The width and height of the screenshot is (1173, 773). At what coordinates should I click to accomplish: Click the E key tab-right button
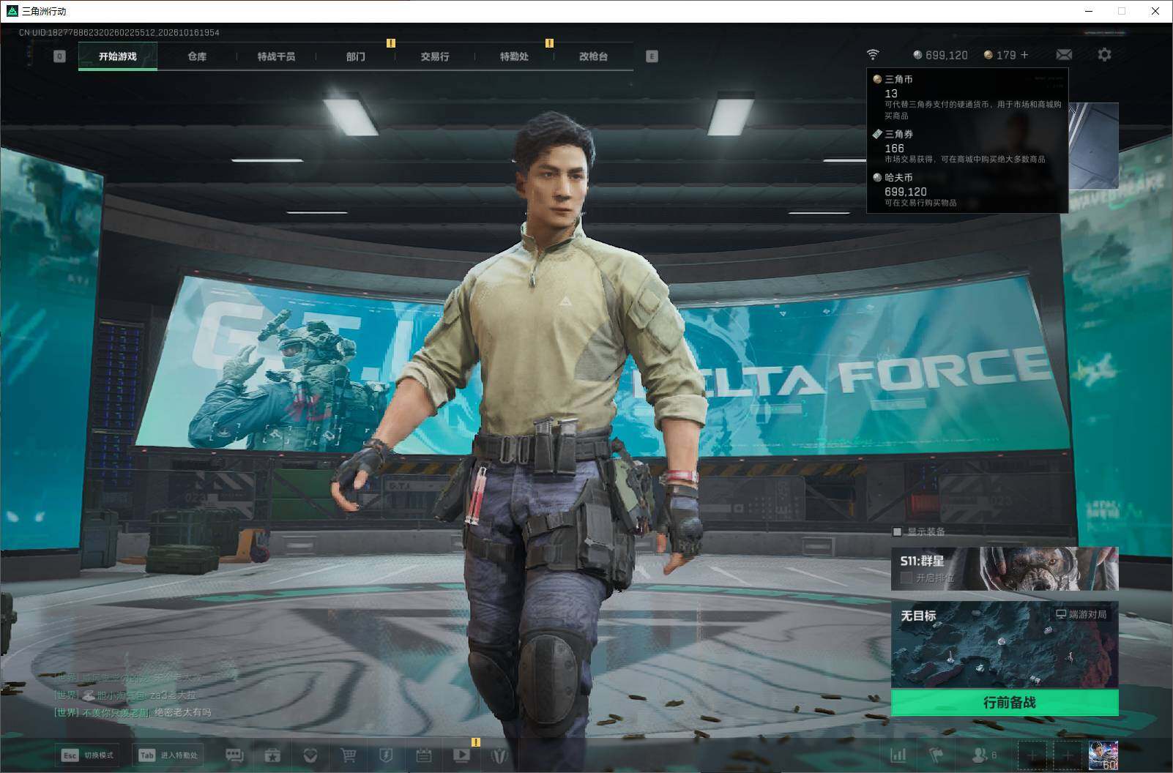coord(652,56)
